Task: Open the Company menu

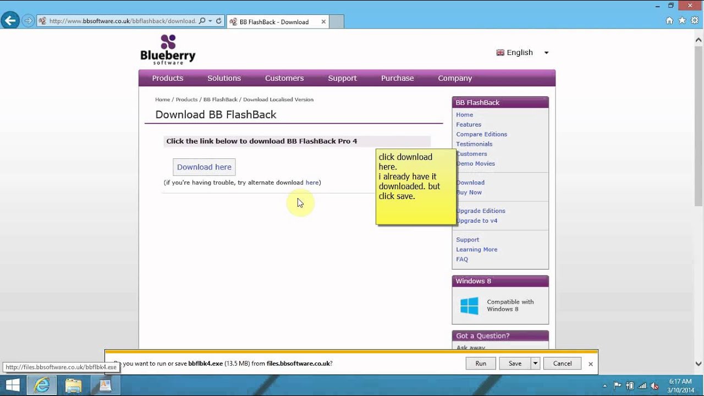Action: (x=455, y=78)
